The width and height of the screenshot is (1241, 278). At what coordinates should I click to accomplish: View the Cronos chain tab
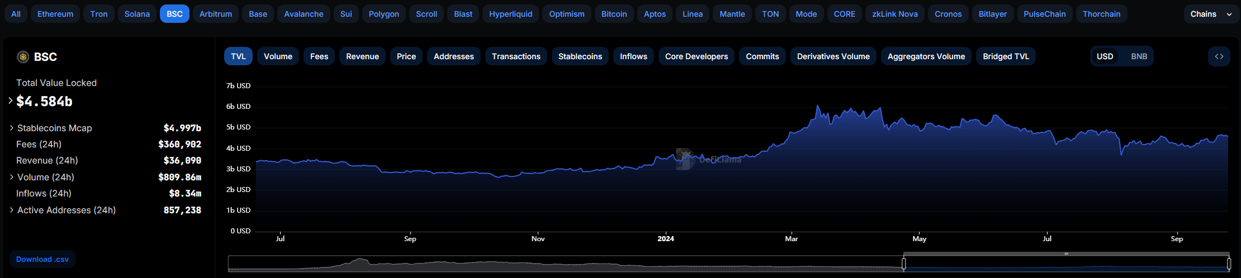coord(948,14)
